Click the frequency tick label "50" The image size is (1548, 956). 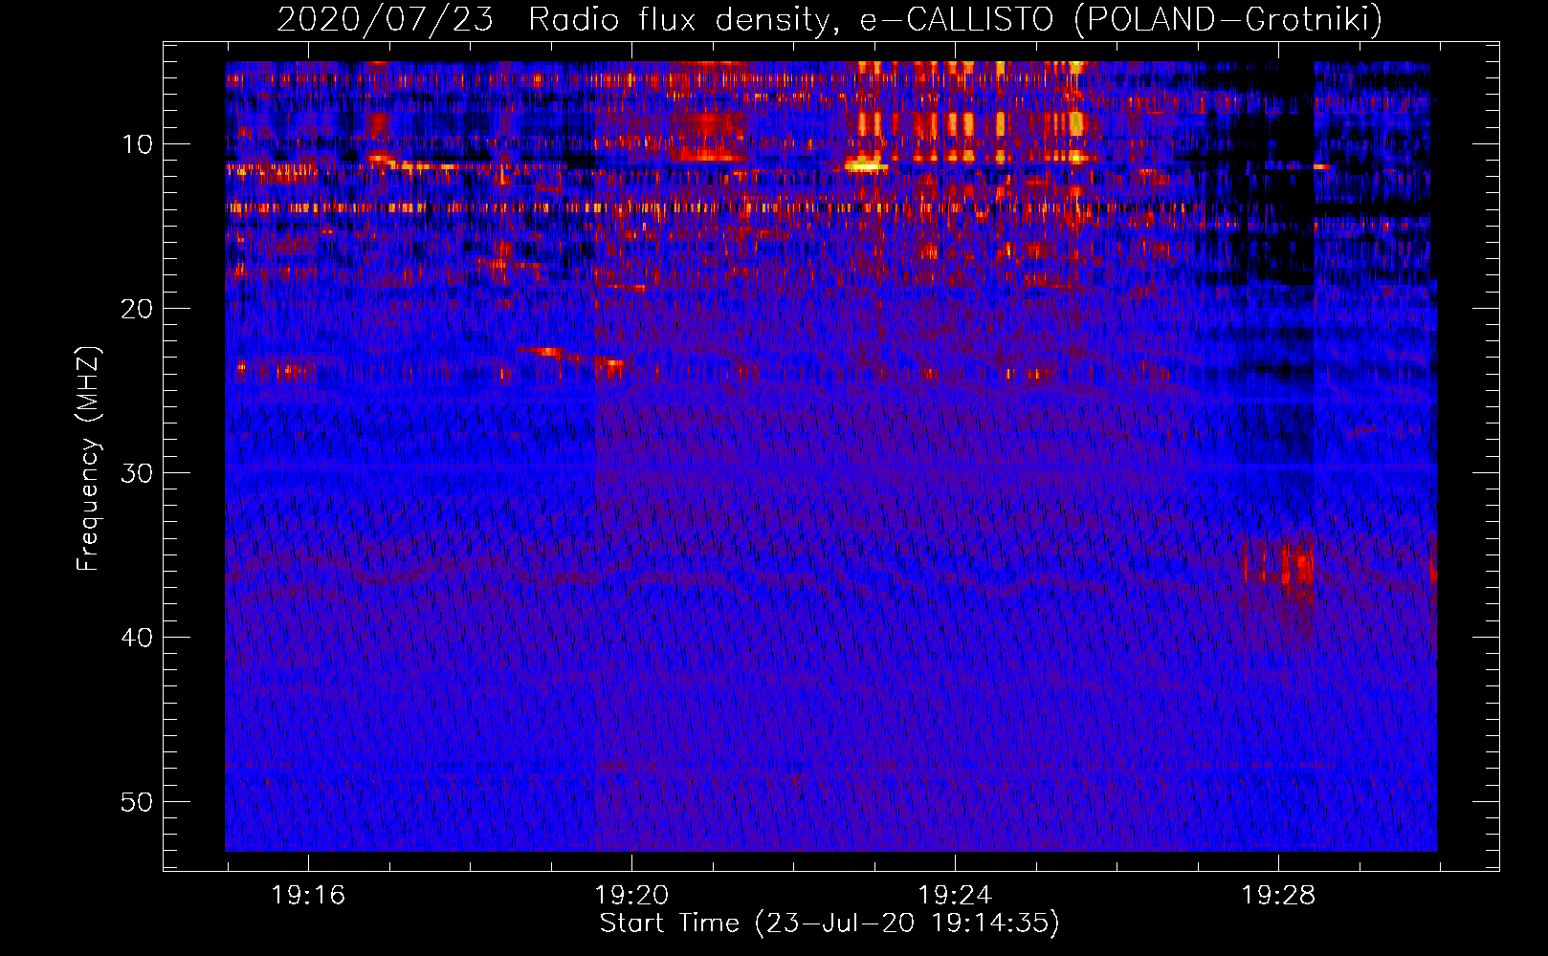tap(138, 802)
